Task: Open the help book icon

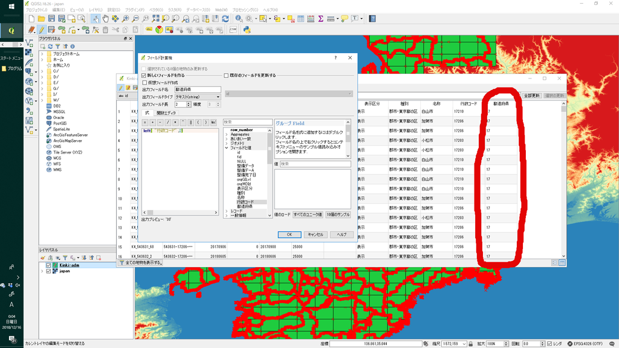Action: [372, 19]
